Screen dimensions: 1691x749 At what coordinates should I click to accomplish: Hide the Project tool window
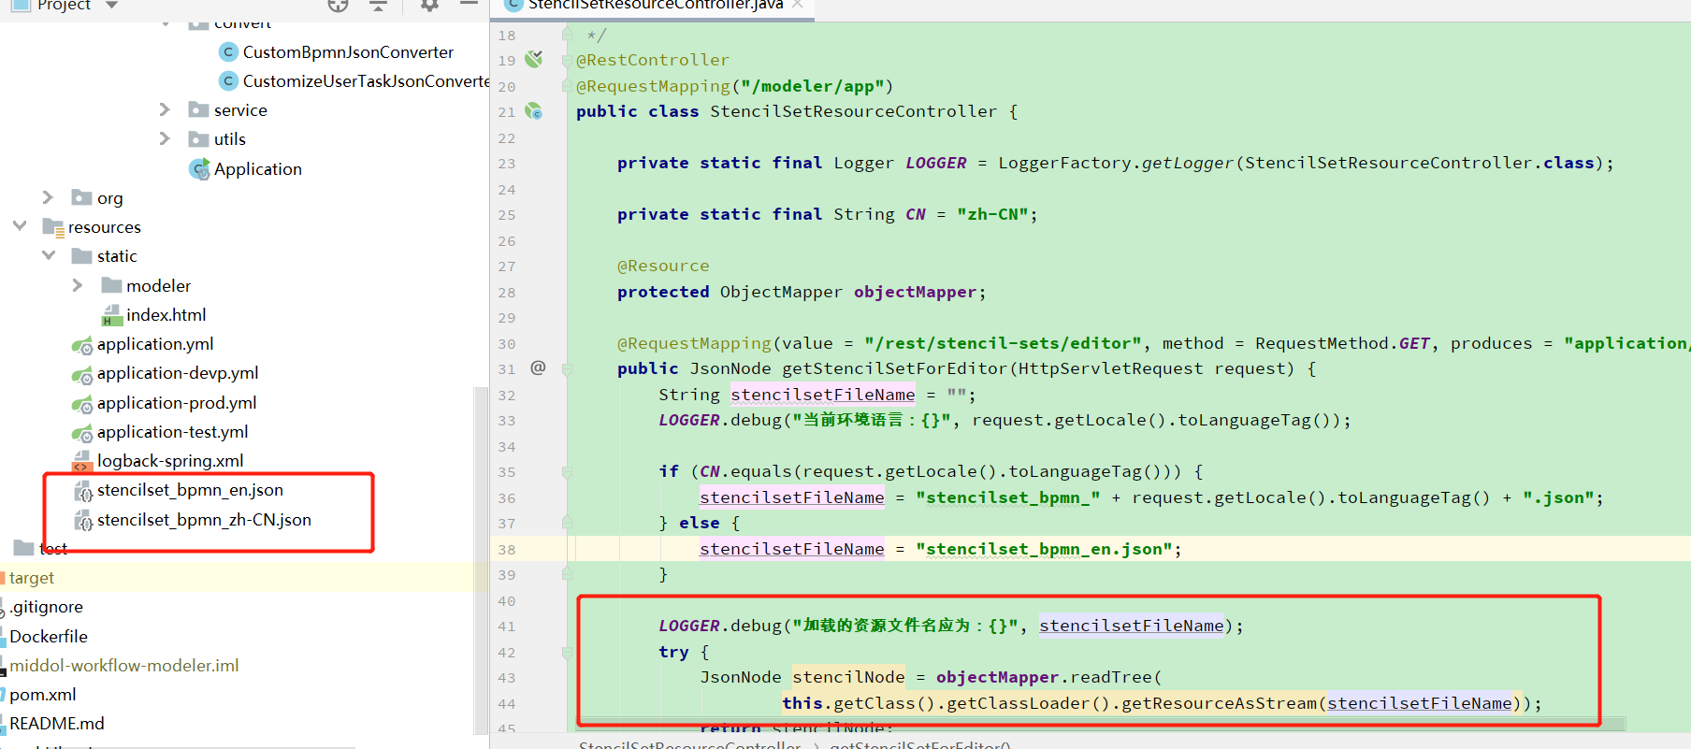[469, 5]
